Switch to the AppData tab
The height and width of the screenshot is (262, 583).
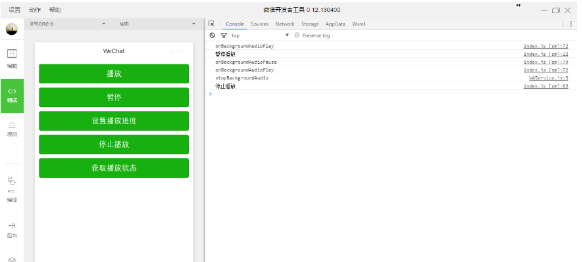pos(336,24)
